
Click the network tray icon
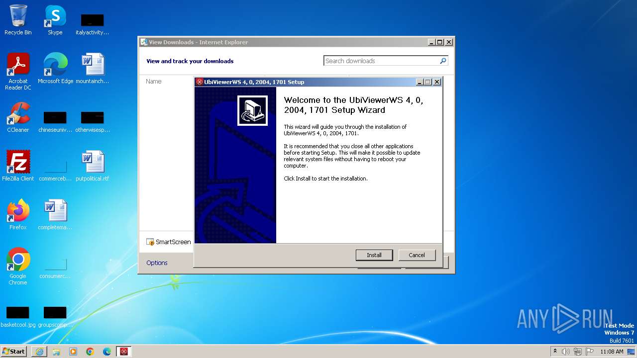tap(578, 352)
